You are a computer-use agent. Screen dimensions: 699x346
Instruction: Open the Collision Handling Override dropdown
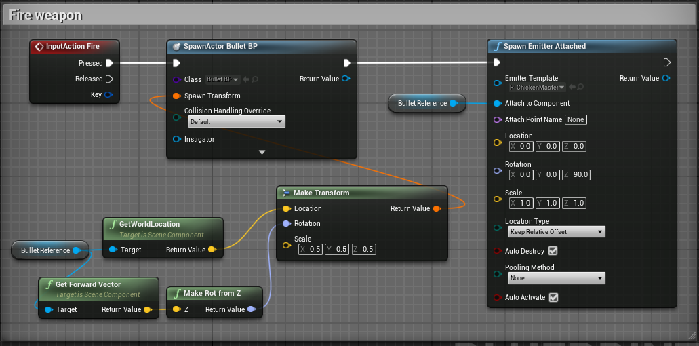pyautogui.click(x=237, y=122)
